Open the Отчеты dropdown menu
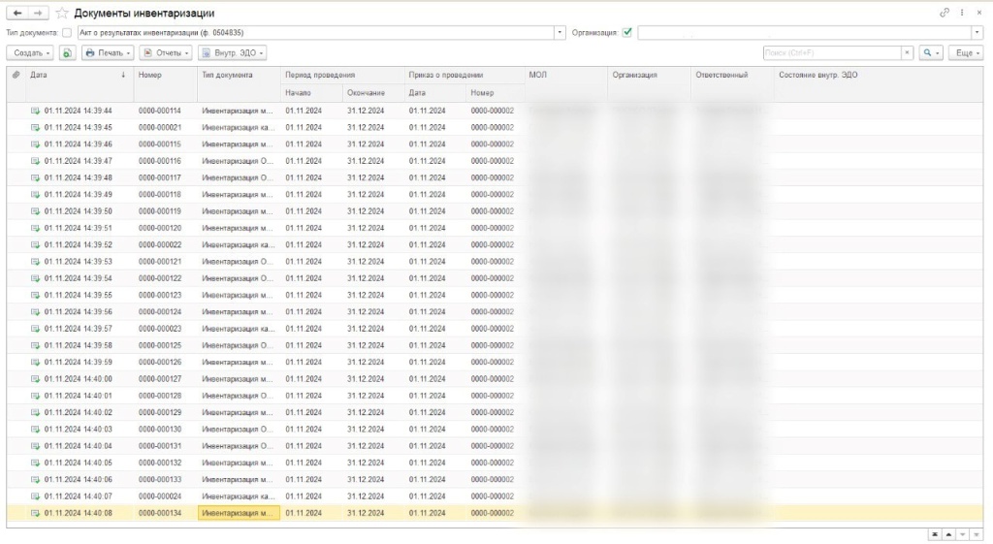 tap(165, 53)
